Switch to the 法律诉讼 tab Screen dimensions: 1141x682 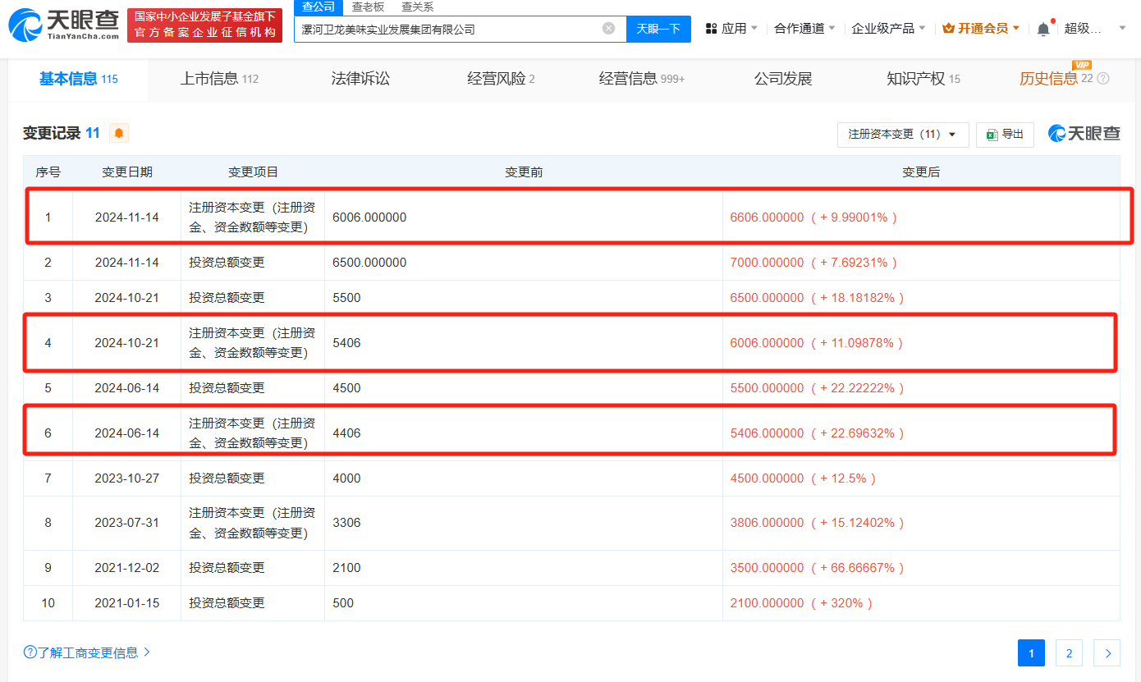click(360, 79)
